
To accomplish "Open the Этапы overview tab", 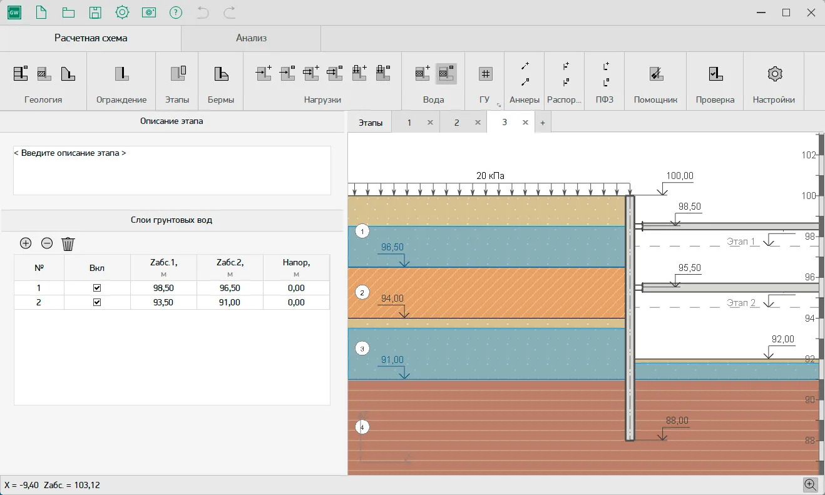I will point(371,123).
